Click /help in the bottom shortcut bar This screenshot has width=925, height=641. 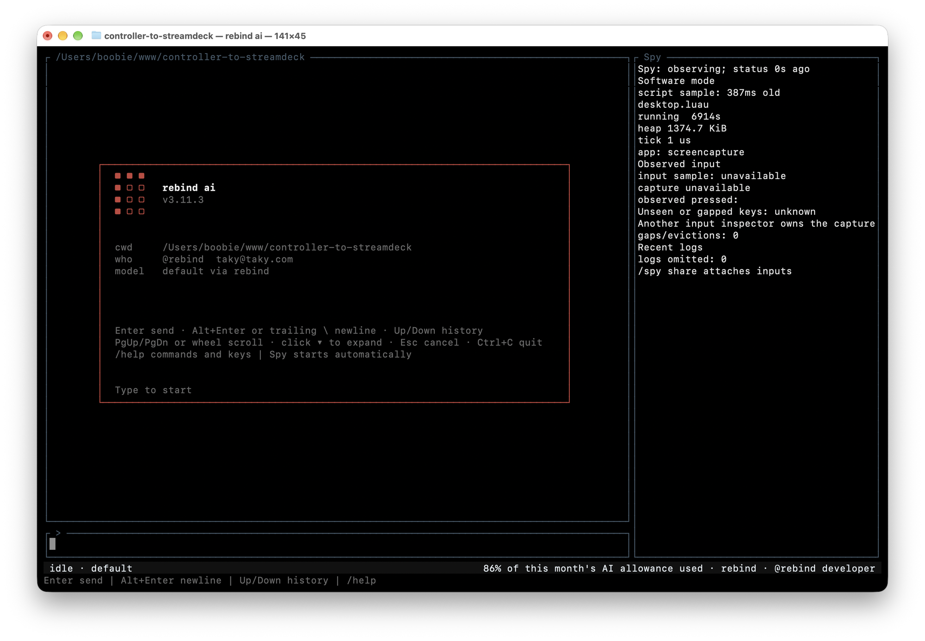pyautogui.click(x=361, y=580)
